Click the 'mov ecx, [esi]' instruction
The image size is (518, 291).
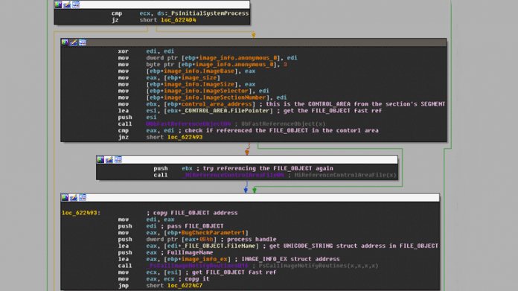click(x=150, y=272)
